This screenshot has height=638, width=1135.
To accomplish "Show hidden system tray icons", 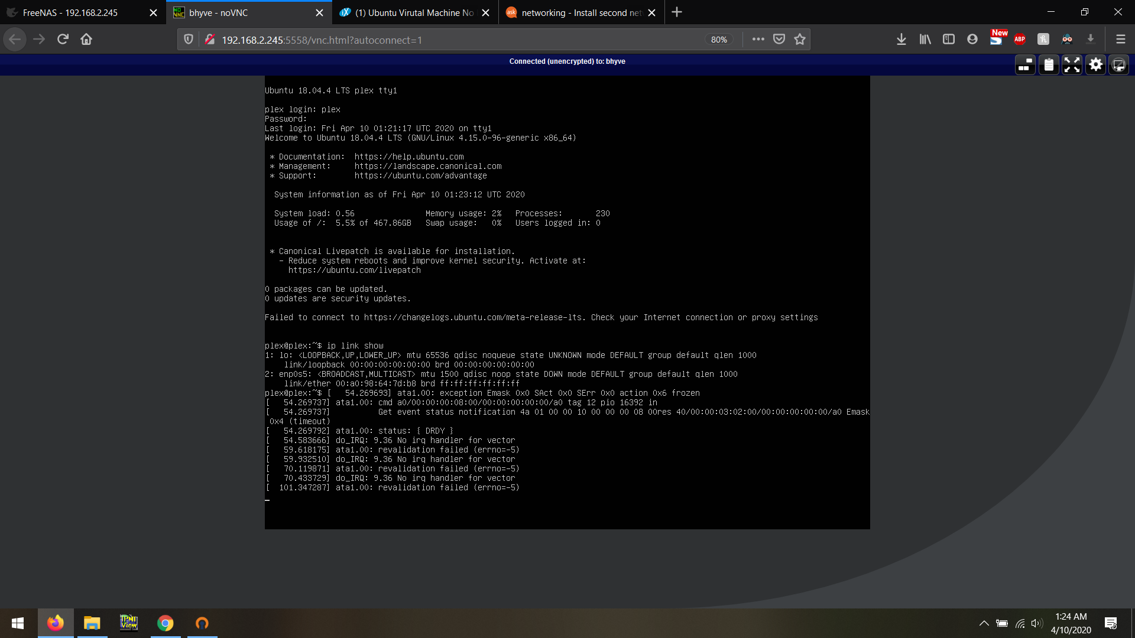I will [984, 623].
